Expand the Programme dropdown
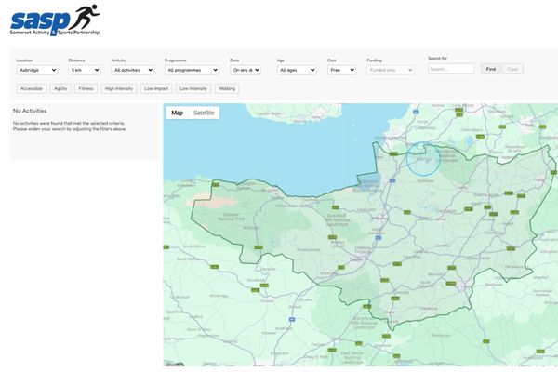The height and width of the screenshot is (372, 558). point(192,70)
